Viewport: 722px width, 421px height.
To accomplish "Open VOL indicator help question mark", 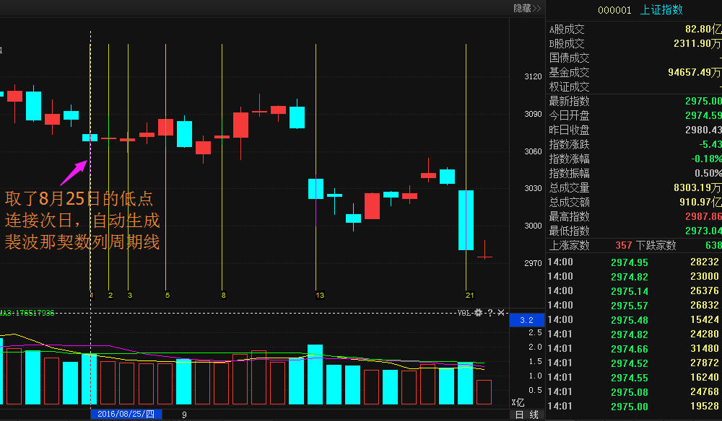I will [x=490, y=313].
